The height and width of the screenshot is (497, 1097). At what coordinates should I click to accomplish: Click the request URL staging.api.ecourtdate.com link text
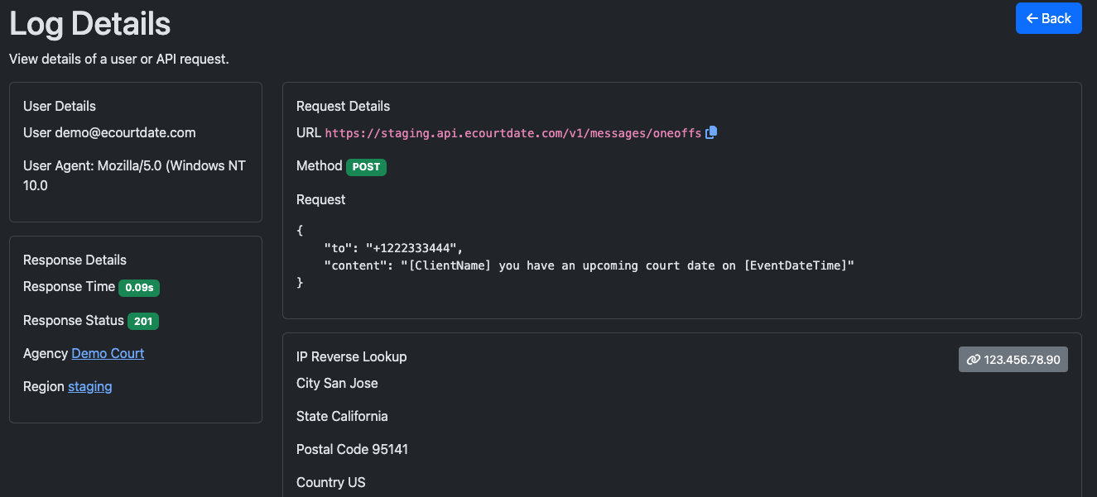(513, 133)
